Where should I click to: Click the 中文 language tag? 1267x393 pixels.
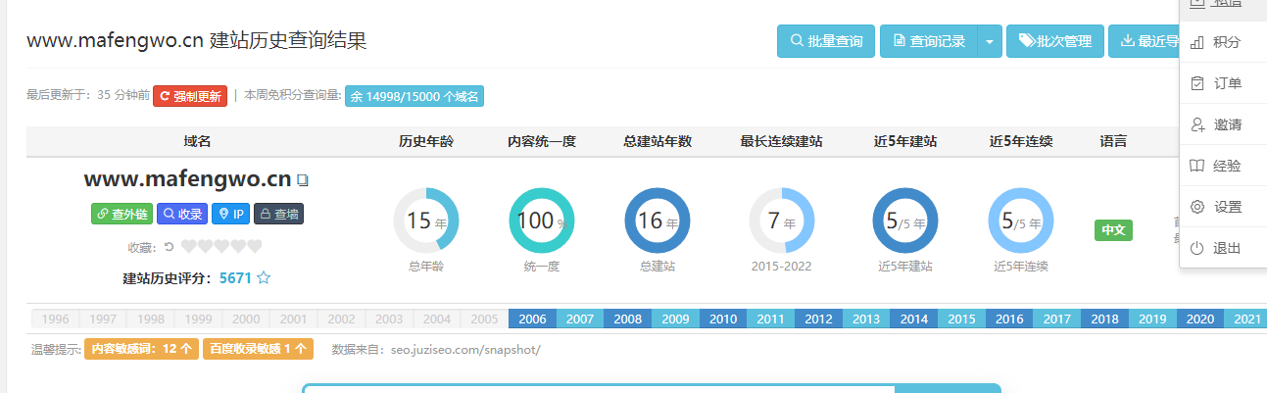pos(1113,230)
